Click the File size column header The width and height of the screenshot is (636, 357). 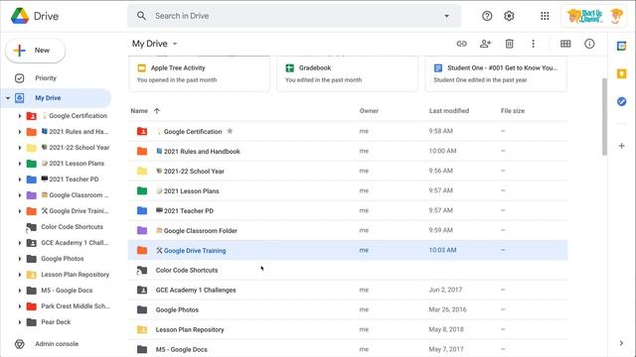point(513,111)
